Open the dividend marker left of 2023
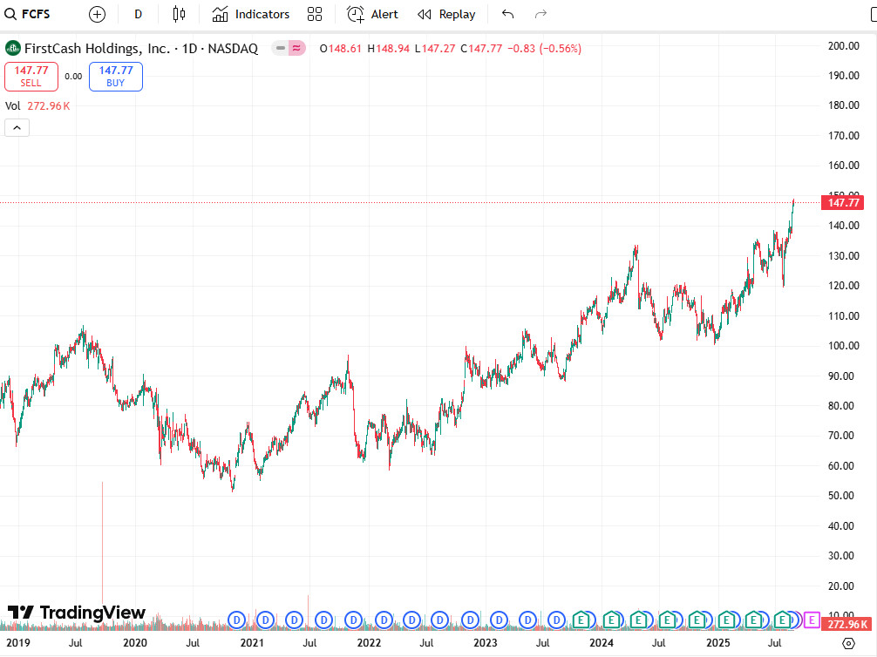Screen dimensions: 877x657 click(471, 620)
